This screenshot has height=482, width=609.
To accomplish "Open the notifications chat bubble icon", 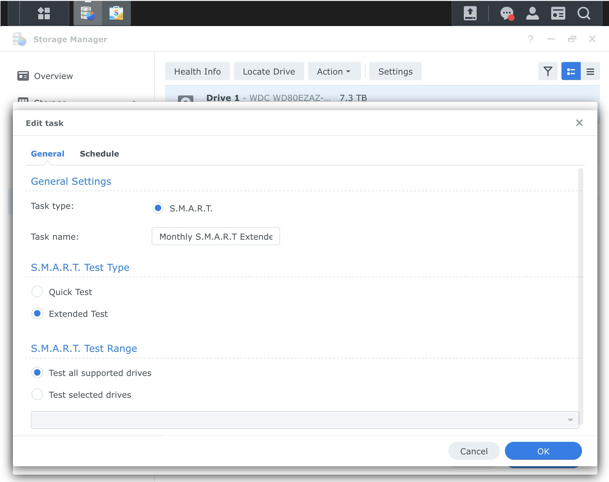I will (507, 13).
